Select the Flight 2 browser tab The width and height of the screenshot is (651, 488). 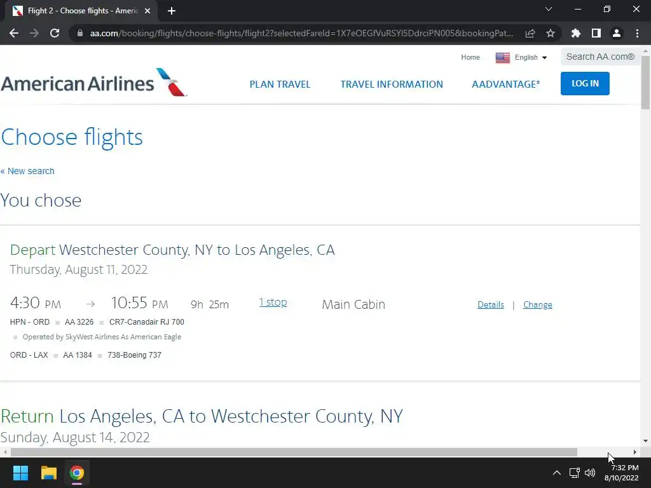pyautogui.click(x=82, y=11)
